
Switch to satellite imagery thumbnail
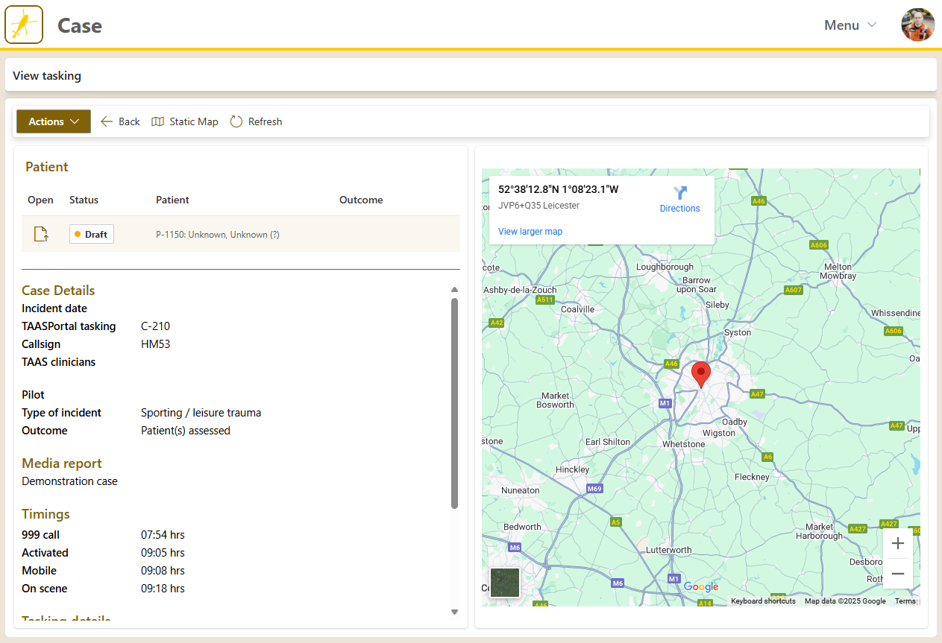tap(504, 583)
